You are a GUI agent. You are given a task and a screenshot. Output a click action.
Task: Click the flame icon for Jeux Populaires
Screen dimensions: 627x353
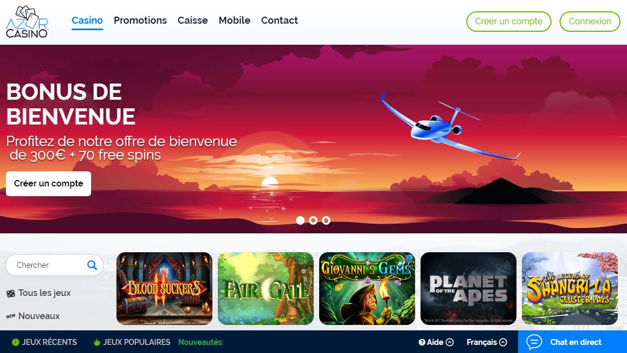(x=97, y=342)
